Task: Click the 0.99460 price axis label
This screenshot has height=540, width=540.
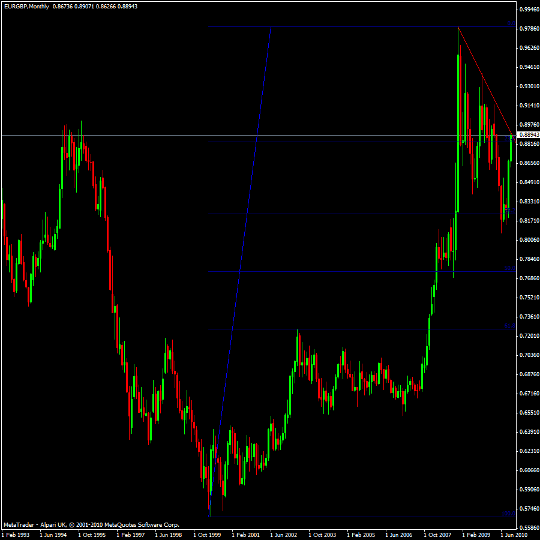Action: pos(529,9)
